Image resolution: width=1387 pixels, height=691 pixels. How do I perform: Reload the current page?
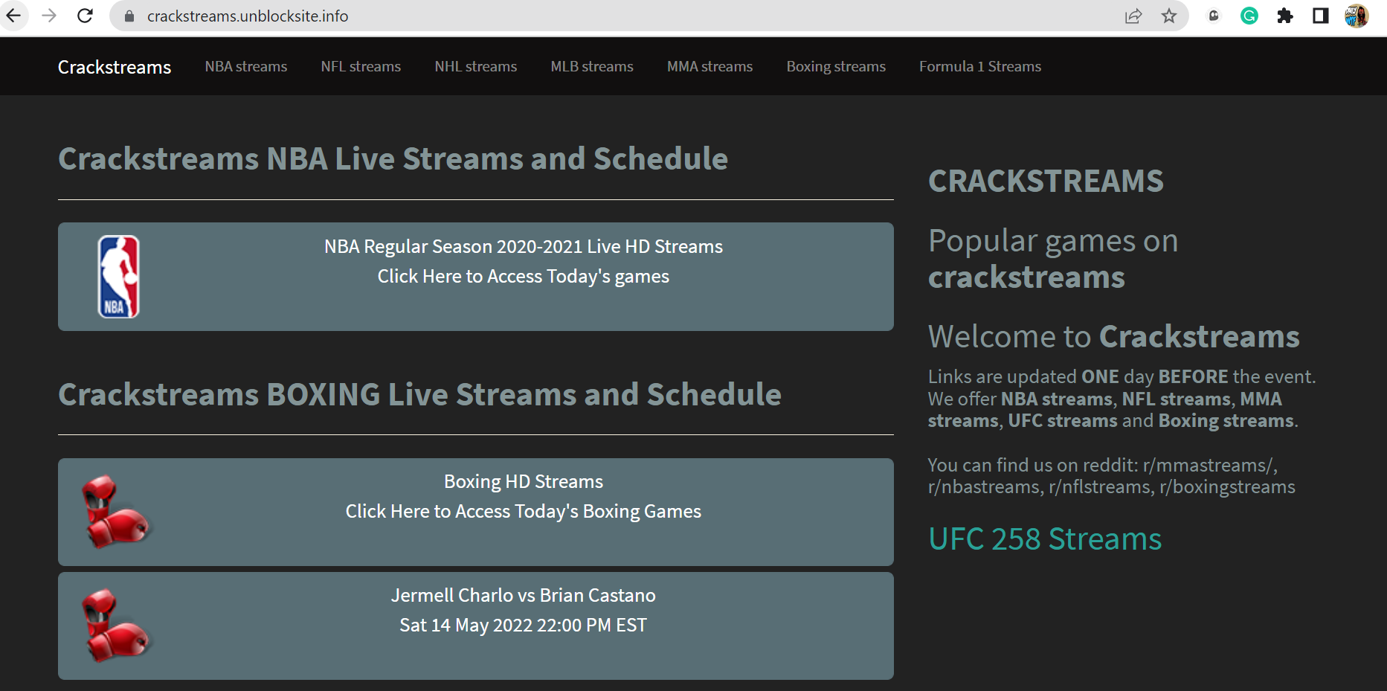(x=85, y=15)
